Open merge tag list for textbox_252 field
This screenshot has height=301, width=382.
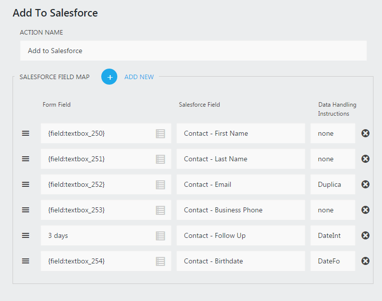click(160, 185)
